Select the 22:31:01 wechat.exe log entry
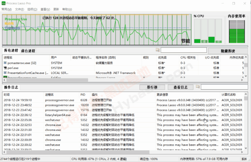Viewport: 251px width, 162px height. [123, 135]
